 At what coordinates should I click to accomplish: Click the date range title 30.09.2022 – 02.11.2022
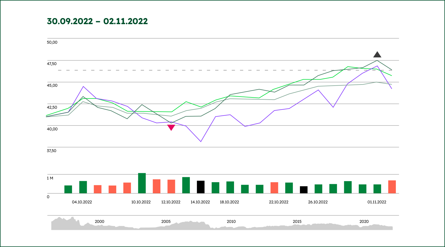point(98,21)
